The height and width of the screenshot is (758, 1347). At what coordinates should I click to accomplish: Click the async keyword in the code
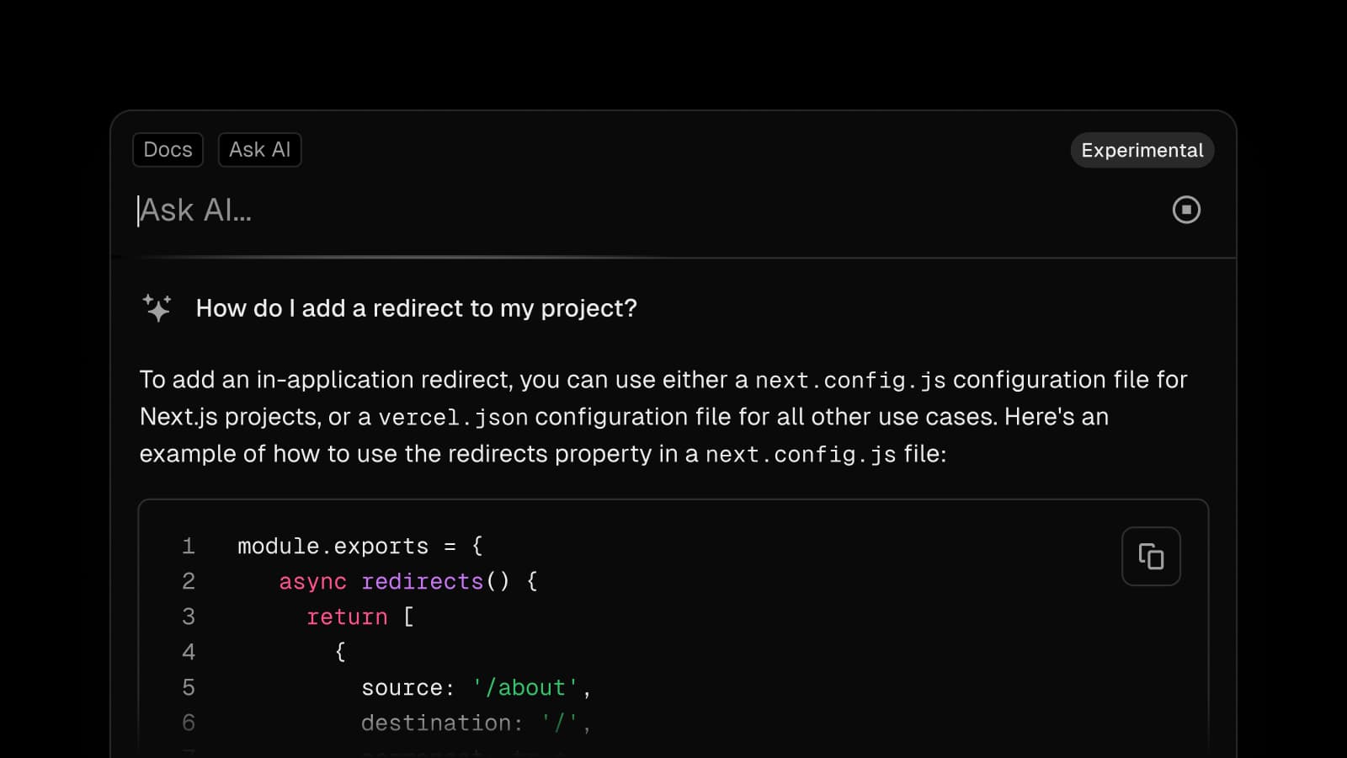coord(312,582)
